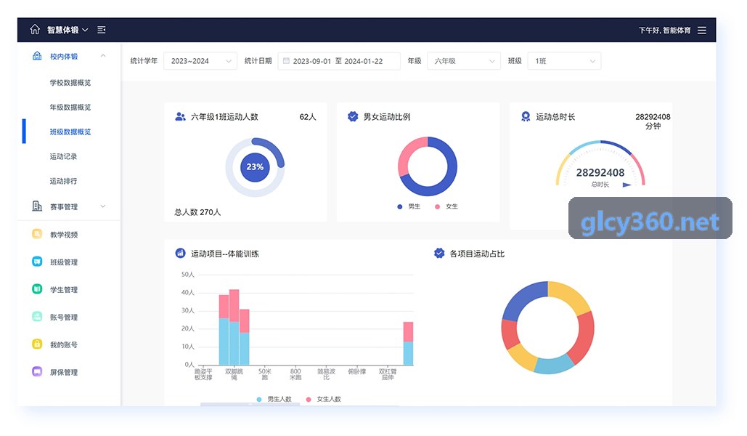Click the chart icon beside 运动项目--体能训练
The width and height of the screenshot is (747, 436).
click(180, 254)
